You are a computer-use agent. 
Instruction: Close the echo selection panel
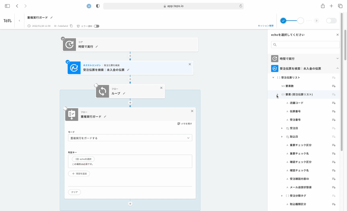click(338, 35)
